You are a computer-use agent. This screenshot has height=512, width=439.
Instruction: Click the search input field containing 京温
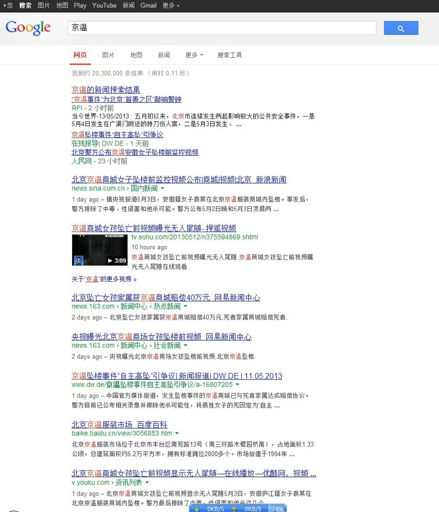pos(222,28)
